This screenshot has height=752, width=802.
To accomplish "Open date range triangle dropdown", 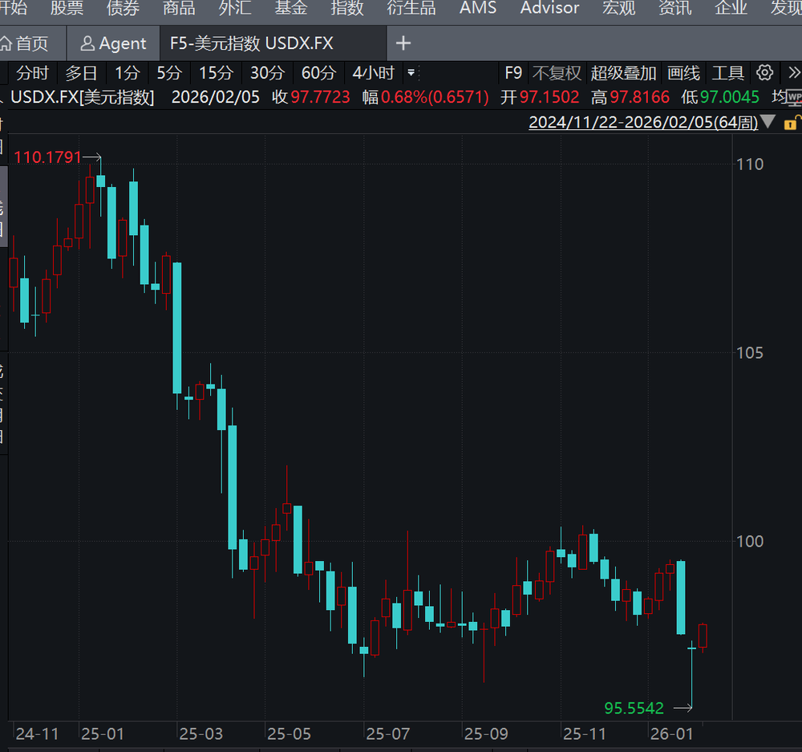I will (x=768, y=123).
